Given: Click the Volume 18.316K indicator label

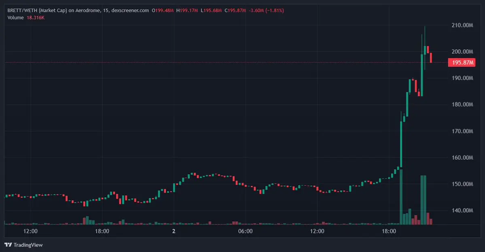Looking at the screenshot, I should (26, 18).
